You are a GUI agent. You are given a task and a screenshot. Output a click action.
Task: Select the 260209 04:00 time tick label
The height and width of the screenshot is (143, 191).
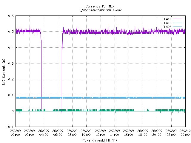coord(44,133)
